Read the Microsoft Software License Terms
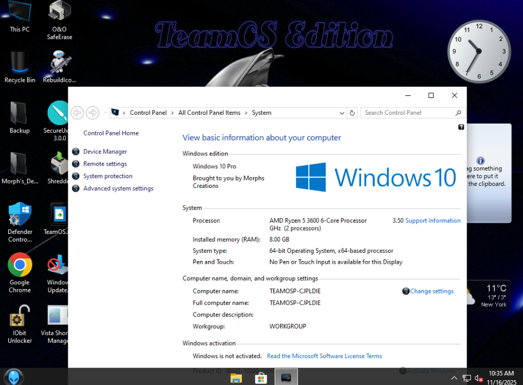The height and width of the screenshot is (385, 523). (x=324, y=356)
